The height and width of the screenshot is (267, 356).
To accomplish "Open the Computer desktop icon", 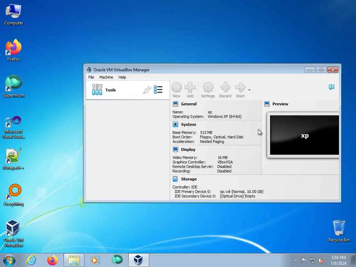I will (14, 14).
